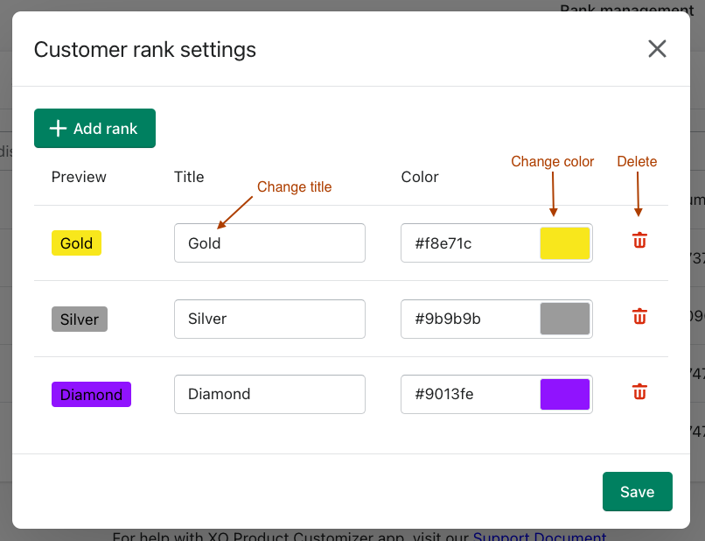The image size is (705, 541).
Task: Focus the Silver title input
Action: pyautogui.click(x=269, y=319)
